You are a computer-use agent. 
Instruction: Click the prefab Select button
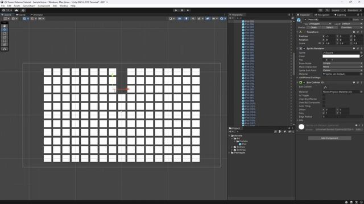click(x=330, y=28)
